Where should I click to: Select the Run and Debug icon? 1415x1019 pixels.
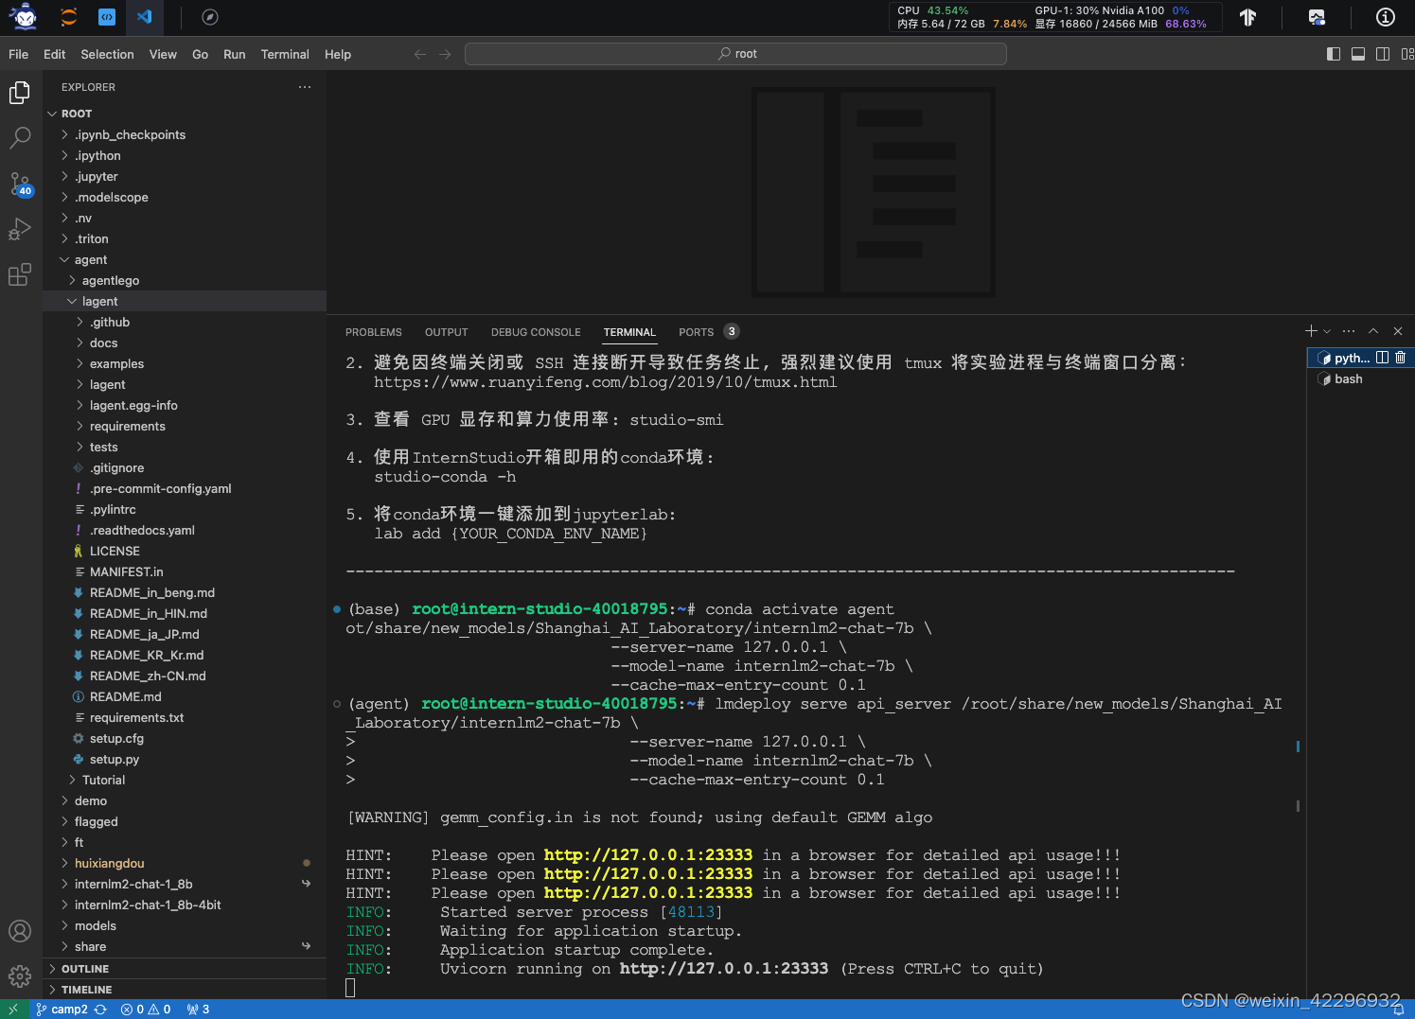coord(20,229)
